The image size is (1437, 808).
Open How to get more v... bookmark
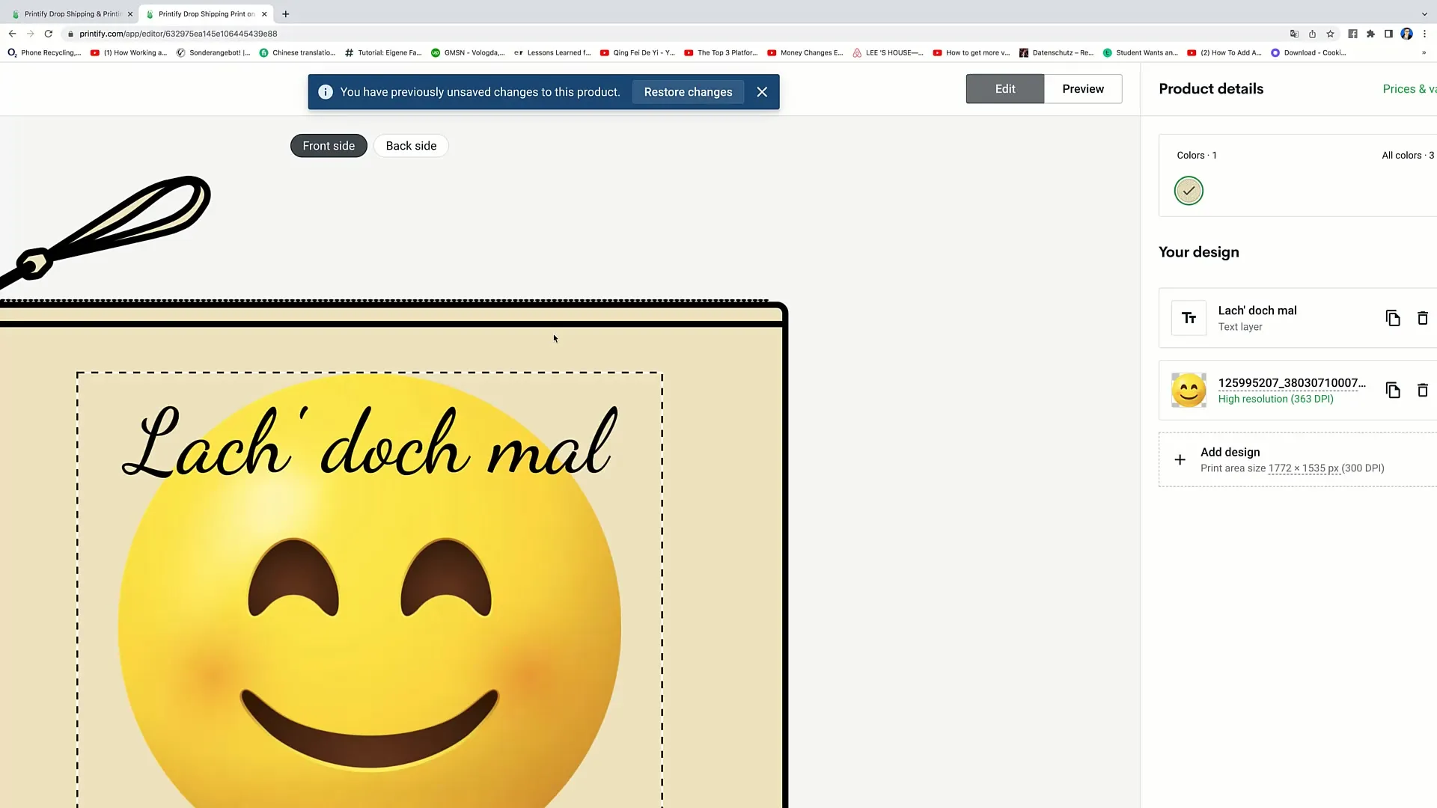(971, 52)
